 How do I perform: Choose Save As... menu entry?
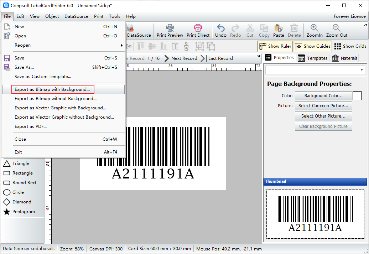[63, 67]
